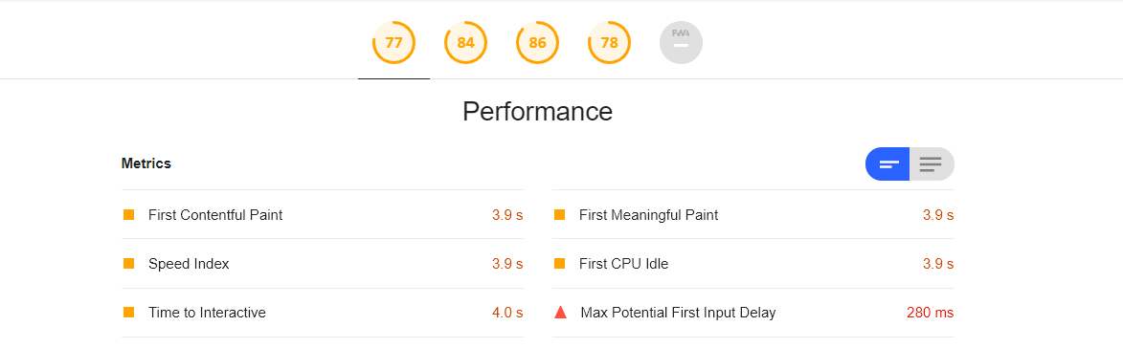Image resolution: width=1123 pixels, height=348 pixels.
Task: Switch metrics to compact view toggle
Action: 887,163
